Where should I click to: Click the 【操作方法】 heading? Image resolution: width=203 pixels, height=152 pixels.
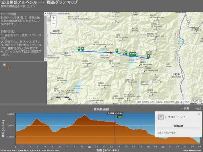point(8,31)
